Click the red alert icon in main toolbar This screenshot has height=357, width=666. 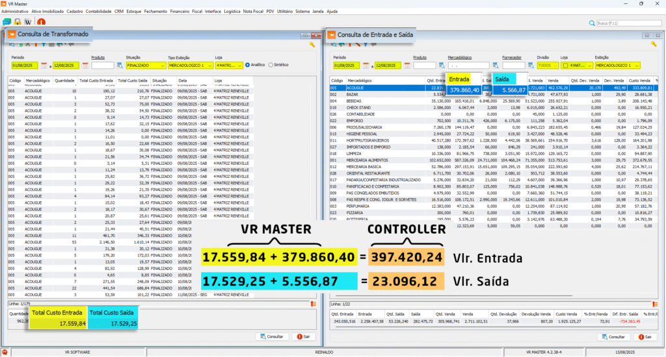[x=41, y=21]
